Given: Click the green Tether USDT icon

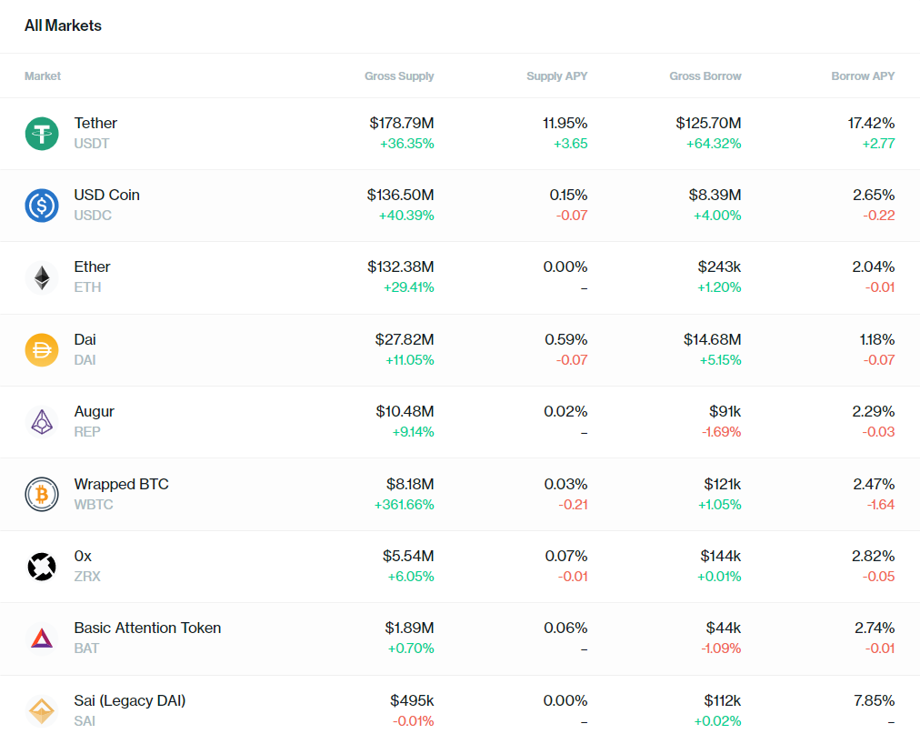Looking at the screenshot, I should [x=42, y=134].
